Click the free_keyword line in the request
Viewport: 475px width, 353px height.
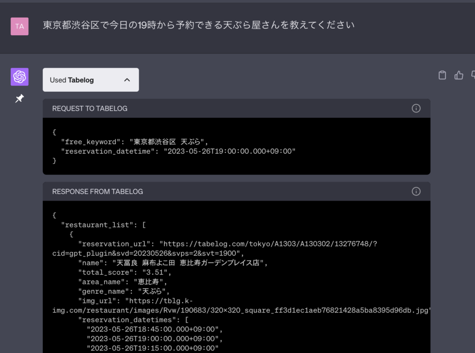tap(134, 142)
